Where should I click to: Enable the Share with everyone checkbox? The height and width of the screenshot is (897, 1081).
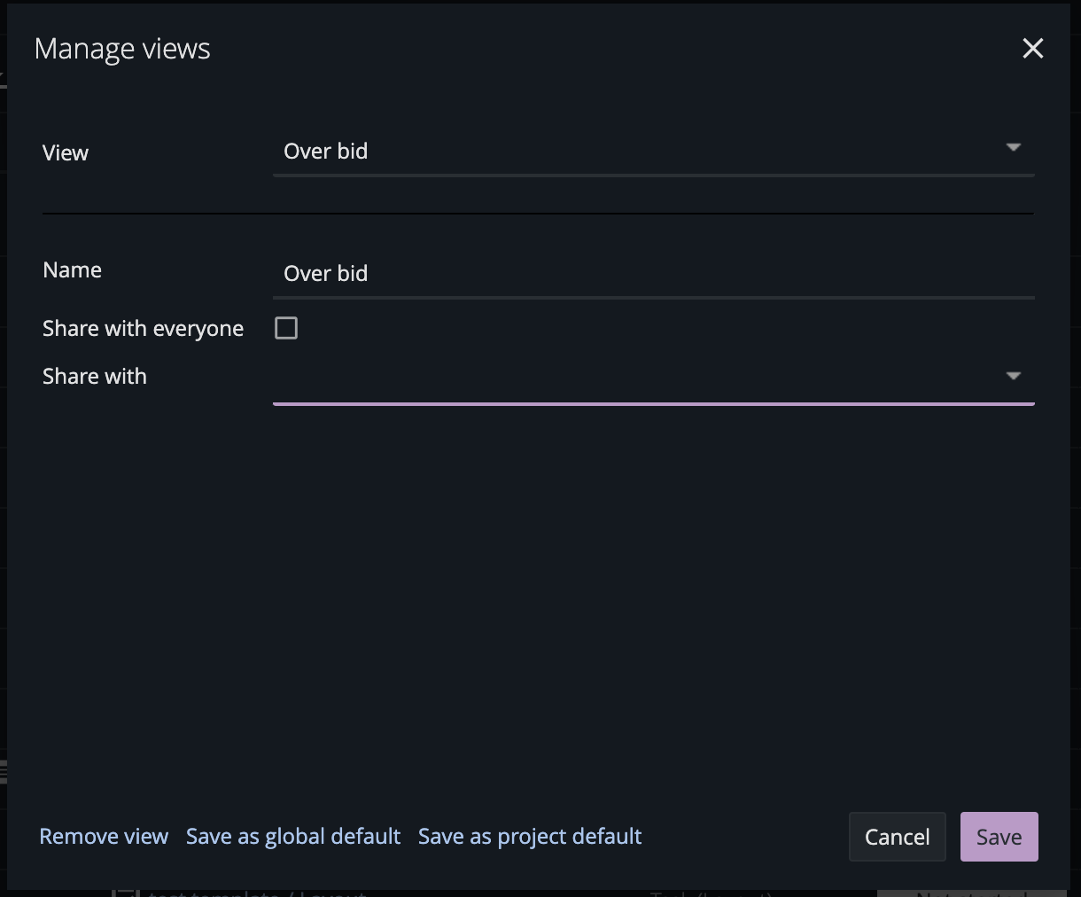pyautogui.click(x=285, y=327)
